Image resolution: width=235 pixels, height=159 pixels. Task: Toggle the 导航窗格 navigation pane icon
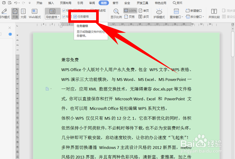click(x=52, y=12)
